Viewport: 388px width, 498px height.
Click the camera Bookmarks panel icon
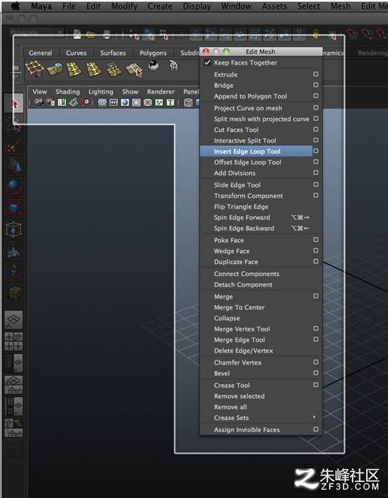(x=62, y=103)
